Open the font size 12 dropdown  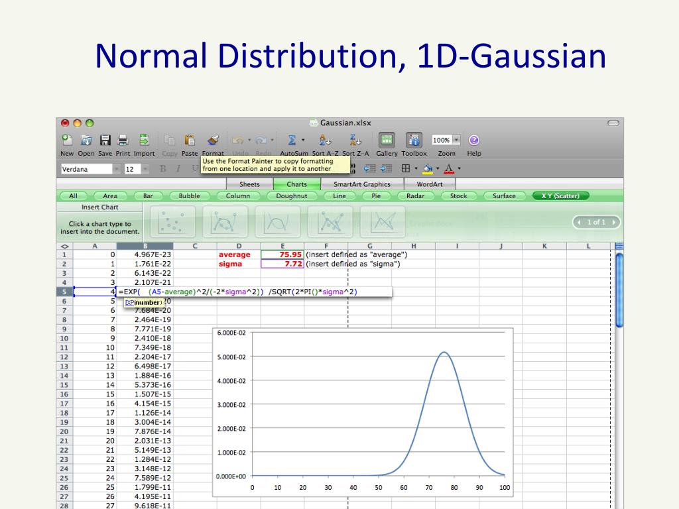pyautogui.click(x=145, y=169)
